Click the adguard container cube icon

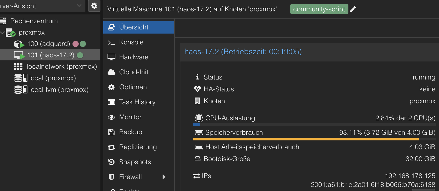pos(19,44)
